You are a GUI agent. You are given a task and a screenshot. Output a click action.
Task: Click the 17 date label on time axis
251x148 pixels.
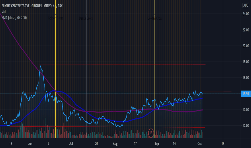pyautogui.click(x=135, y=144)
